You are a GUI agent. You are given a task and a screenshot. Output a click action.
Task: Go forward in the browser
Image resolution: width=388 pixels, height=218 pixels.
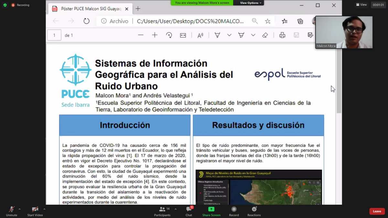click(71, 21)
